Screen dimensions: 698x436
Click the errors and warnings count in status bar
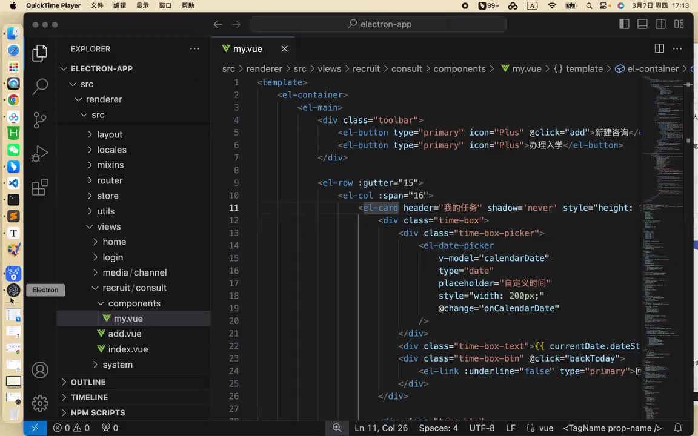tap(71, 428)
